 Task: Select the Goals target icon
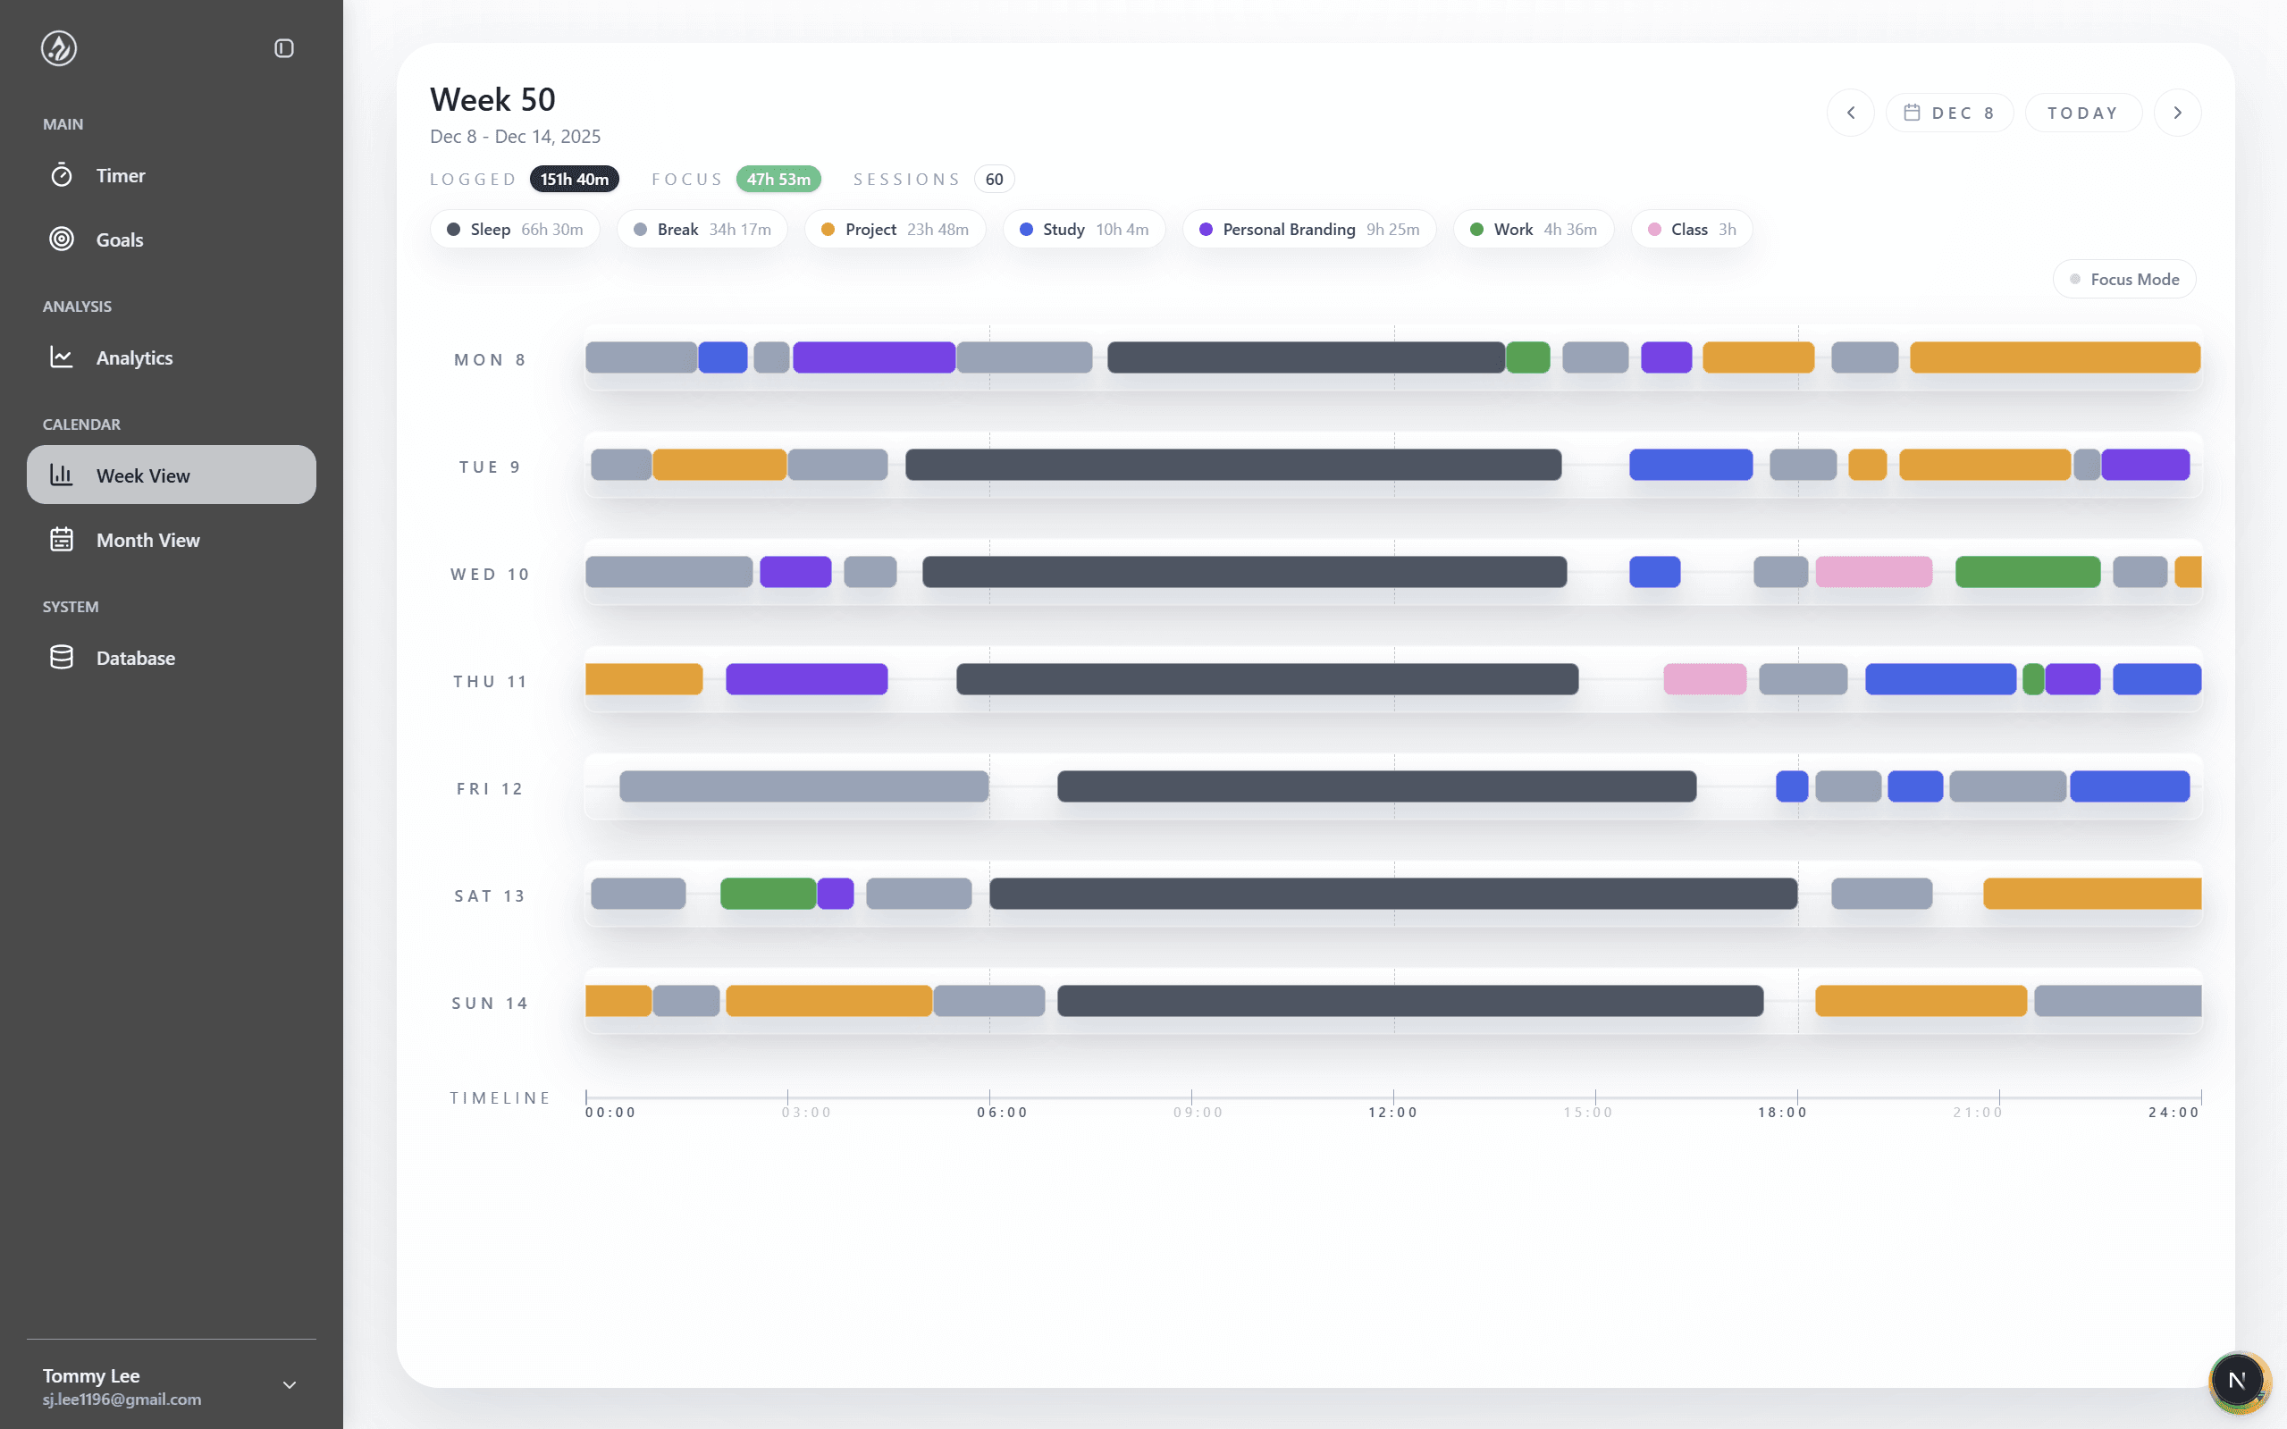click(61, 240)
